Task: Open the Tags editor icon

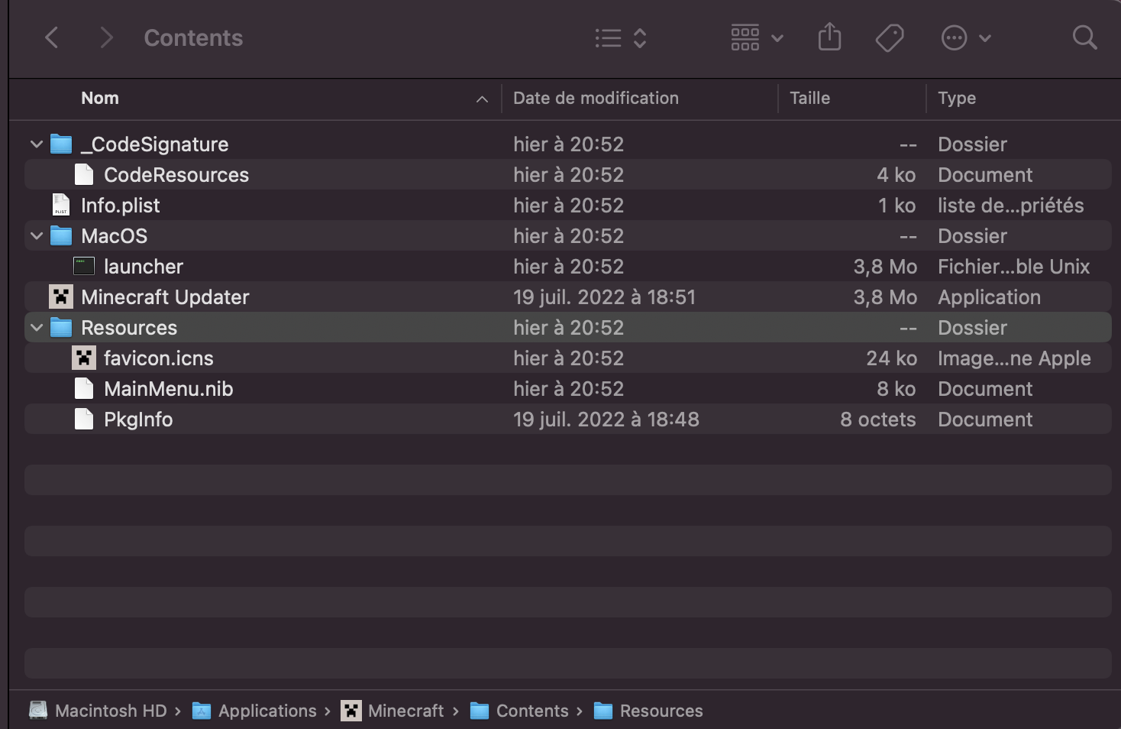Action: point(890,37)
